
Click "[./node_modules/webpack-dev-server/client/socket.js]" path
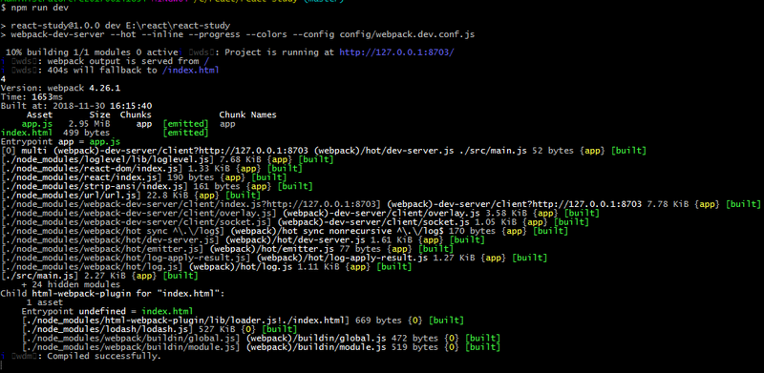(137, 222)
